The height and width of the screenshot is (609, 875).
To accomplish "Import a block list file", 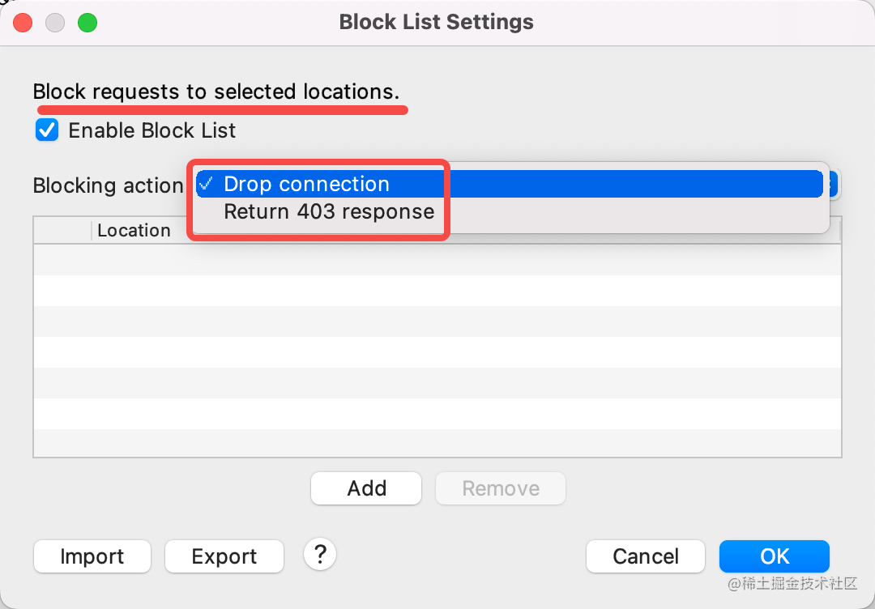I will pos(92,556).
